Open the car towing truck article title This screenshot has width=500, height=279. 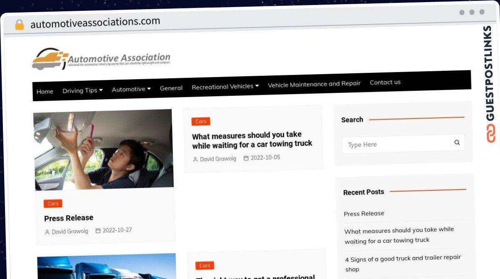point(252,140)
